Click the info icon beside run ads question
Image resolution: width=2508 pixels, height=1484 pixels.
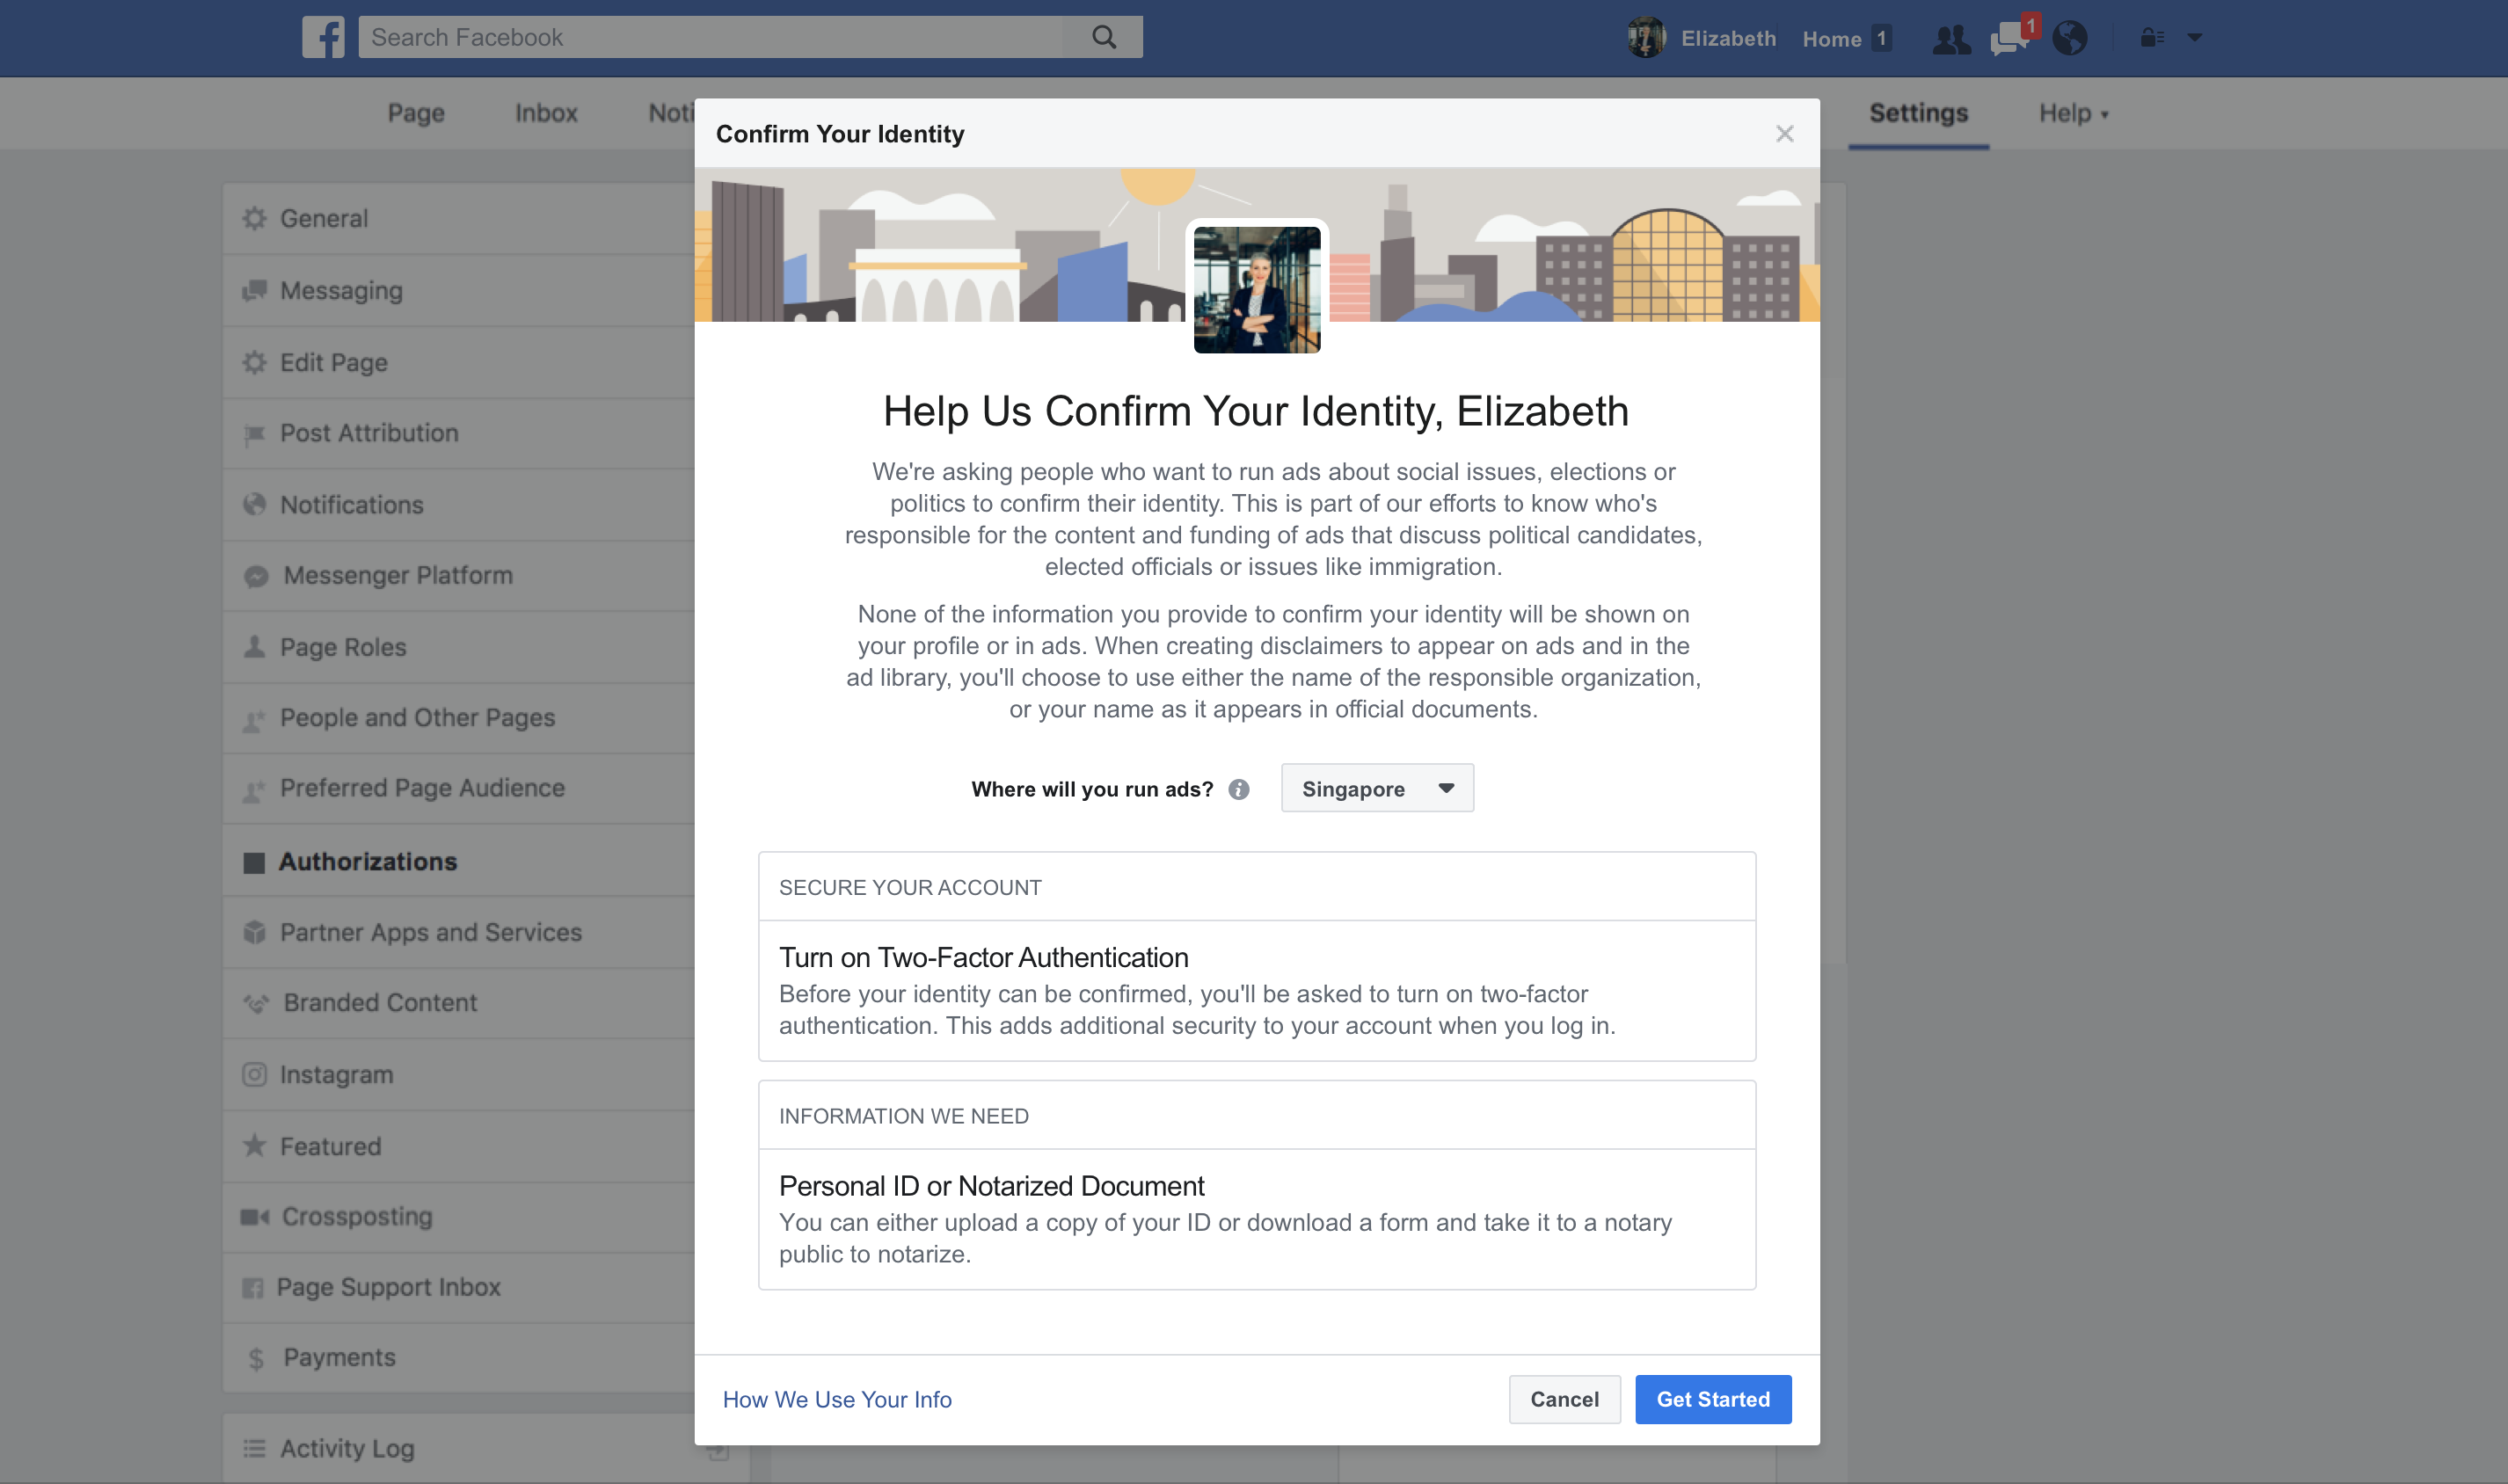1239,790
